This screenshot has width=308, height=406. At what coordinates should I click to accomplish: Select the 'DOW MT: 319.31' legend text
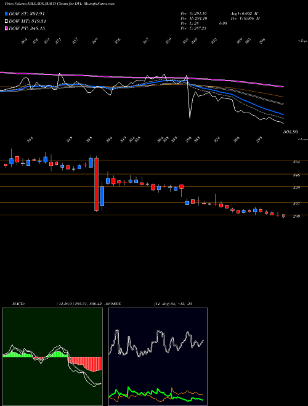28,21
